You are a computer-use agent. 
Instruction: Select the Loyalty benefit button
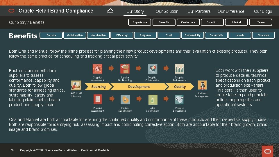(x=240, y=35)
